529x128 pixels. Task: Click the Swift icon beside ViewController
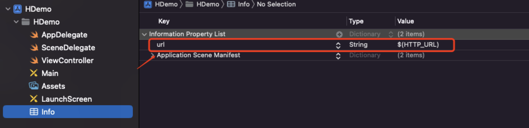coord(34,60)
